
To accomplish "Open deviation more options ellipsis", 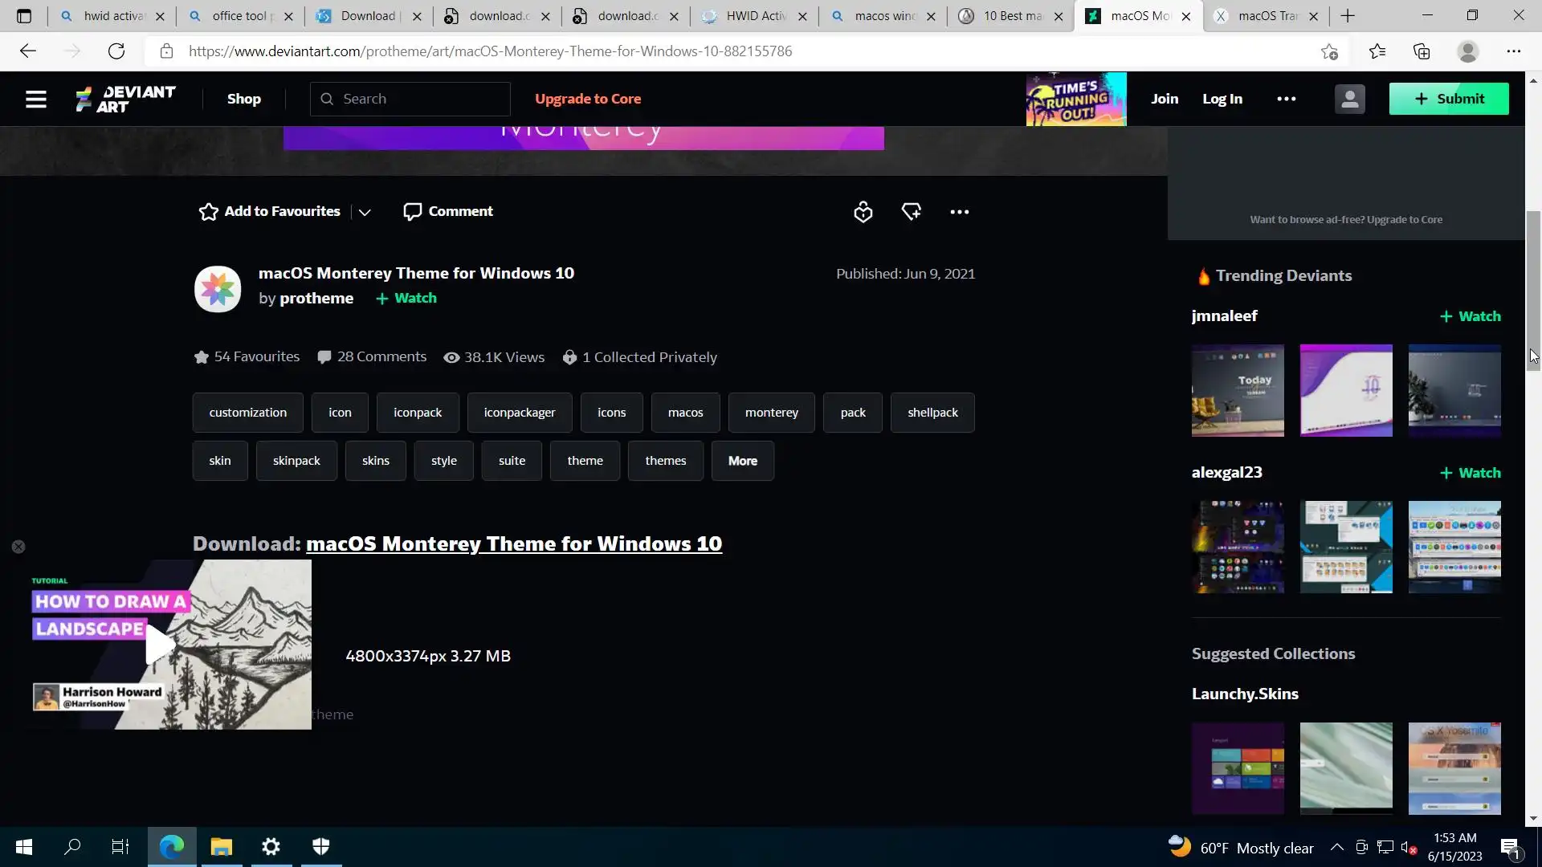I will 959,212.
